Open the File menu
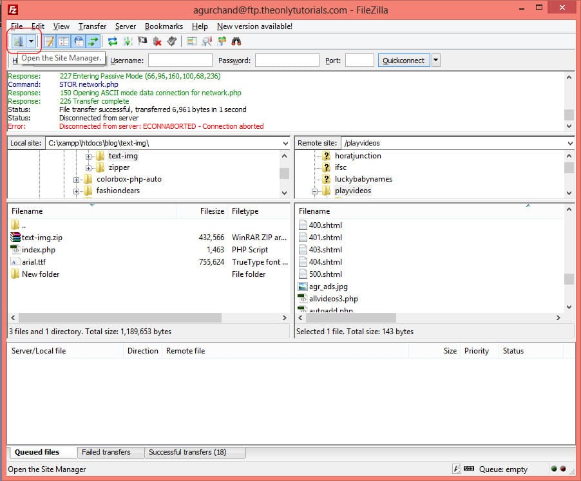581x481 pixels. pos(17,26)
